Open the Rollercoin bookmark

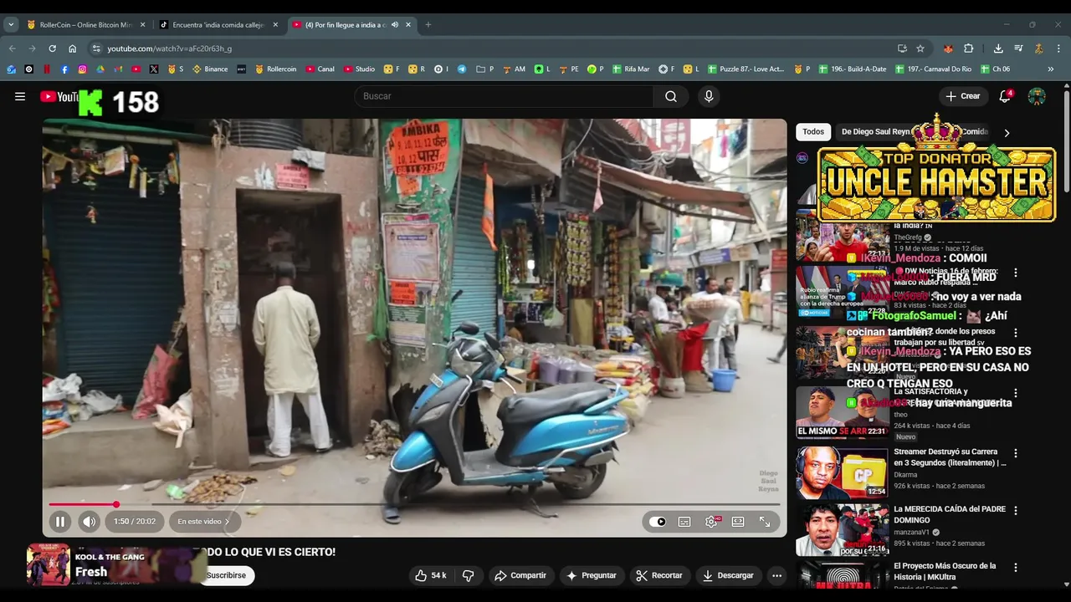(x=276, y=69)
